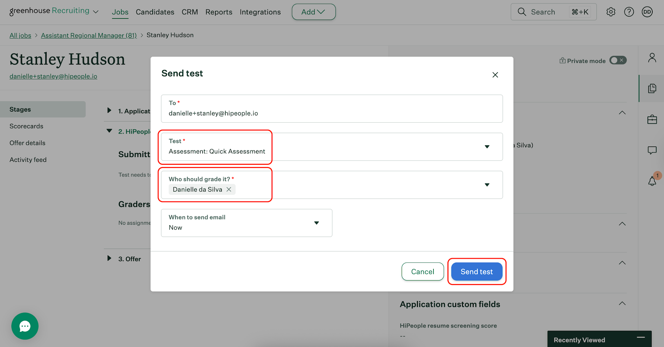Click Stanley Hudson candidate name heading

point(67,59)
